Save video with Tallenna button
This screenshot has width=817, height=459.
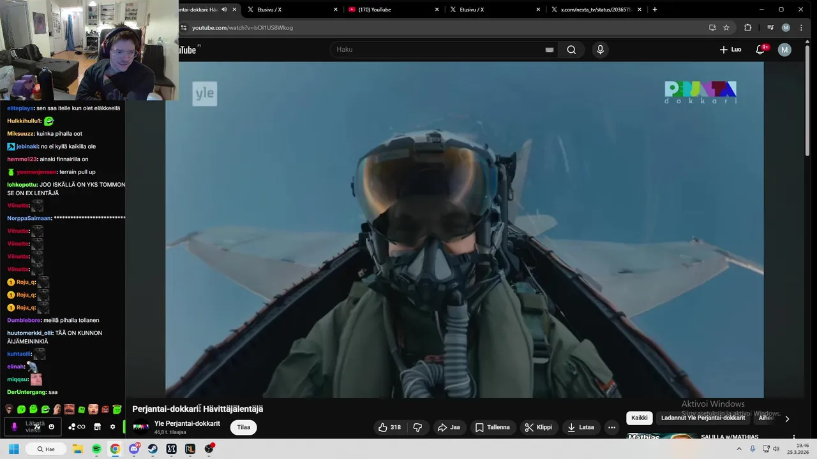click(x=493, y=427)
